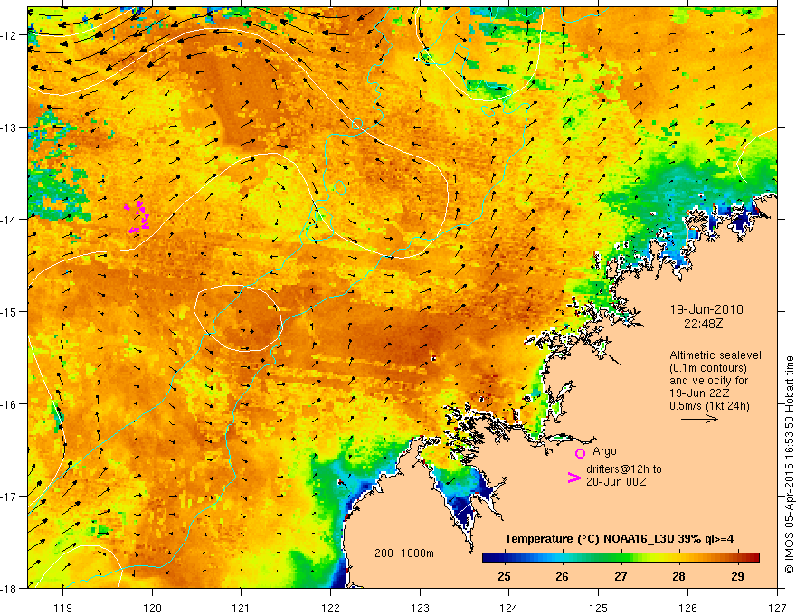Click the latitude axis label -14
796x615 pixels.
pos(10,220)
